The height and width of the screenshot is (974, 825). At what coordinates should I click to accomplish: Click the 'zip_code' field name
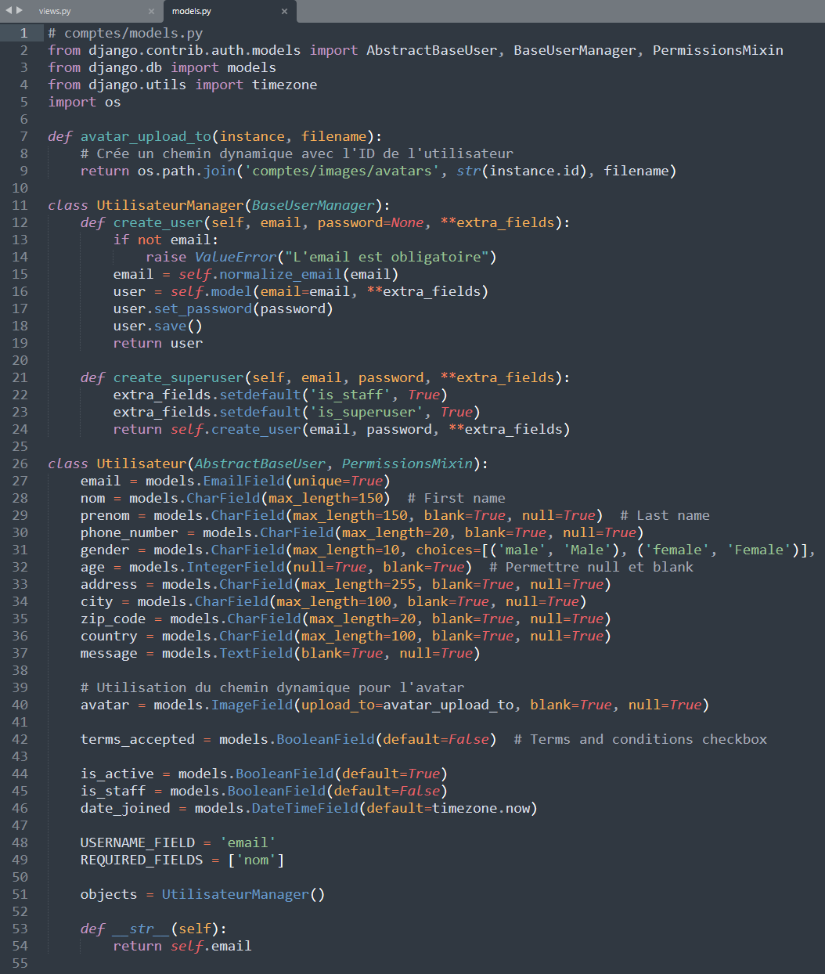113,619
